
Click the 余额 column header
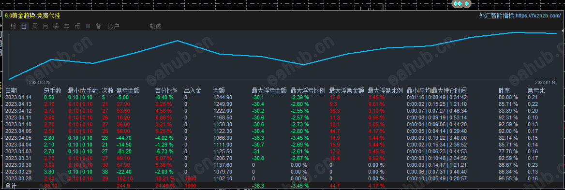click(219, 91)
